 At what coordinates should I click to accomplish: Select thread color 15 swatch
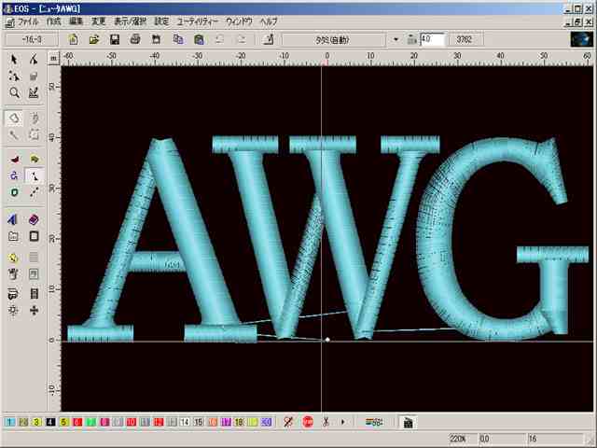[x=199, y=422]
